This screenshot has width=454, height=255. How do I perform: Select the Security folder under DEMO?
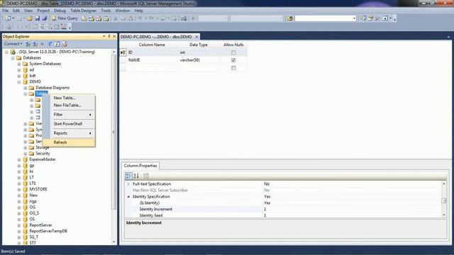[43, 154]
